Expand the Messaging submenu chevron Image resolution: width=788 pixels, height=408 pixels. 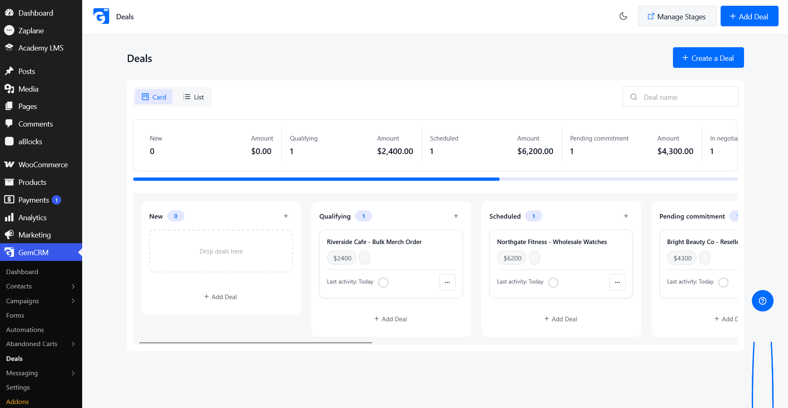click(x=73, y=373)
